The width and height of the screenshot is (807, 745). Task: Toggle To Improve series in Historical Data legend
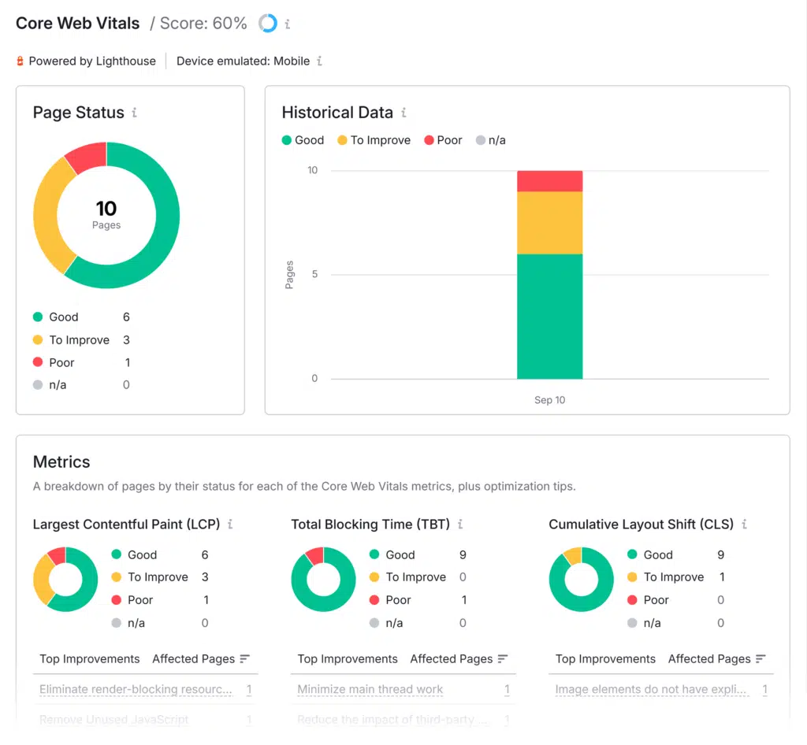(374, 140)
